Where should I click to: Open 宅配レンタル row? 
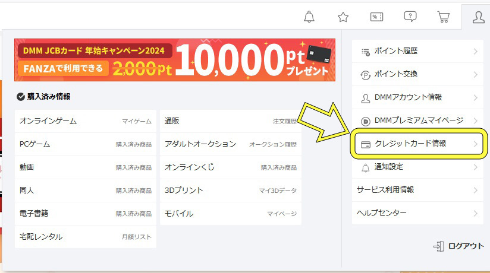pyautogui.click(x=85, y=237)
